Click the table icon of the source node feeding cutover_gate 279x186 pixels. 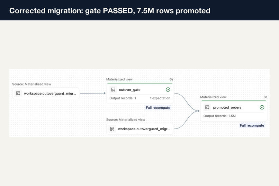tap(18, 93)
